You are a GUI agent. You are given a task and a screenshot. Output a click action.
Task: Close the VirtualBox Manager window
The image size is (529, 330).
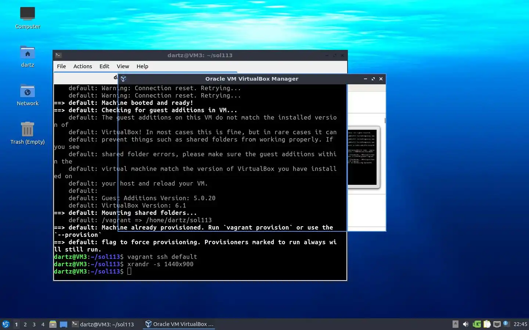pos(381,79)
